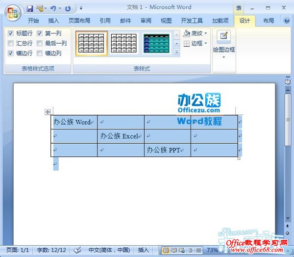Expand the 底纹 dropdown arrow
The width and height of the screenshot is (294, 257).
point(206,33)
